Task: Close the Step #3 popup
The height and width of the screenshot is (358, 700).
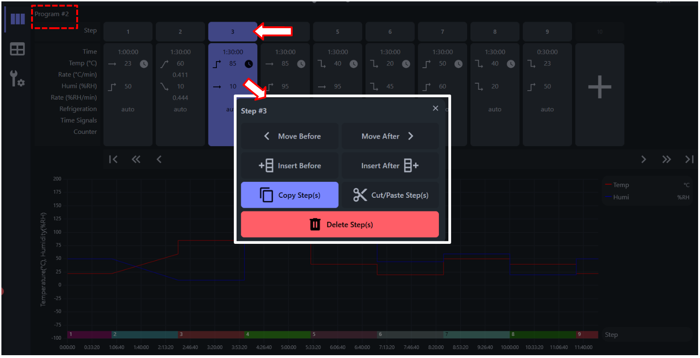Action: (435, 109)
